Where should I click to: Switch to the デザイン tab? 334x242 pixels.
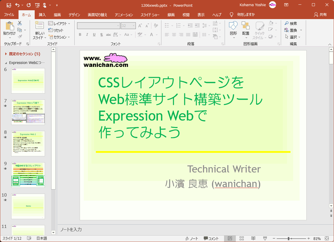74,15
